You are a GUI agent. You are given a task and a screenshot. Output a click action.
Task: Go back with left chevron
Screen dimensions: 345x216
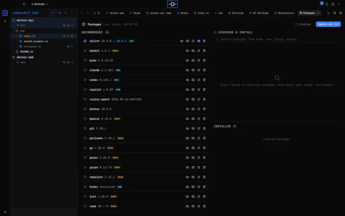click(x=82, y=13)
